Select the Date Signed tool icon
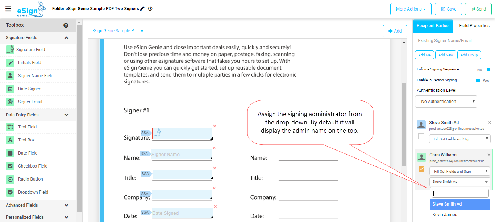The image size is (495, 222). [10, 89]
